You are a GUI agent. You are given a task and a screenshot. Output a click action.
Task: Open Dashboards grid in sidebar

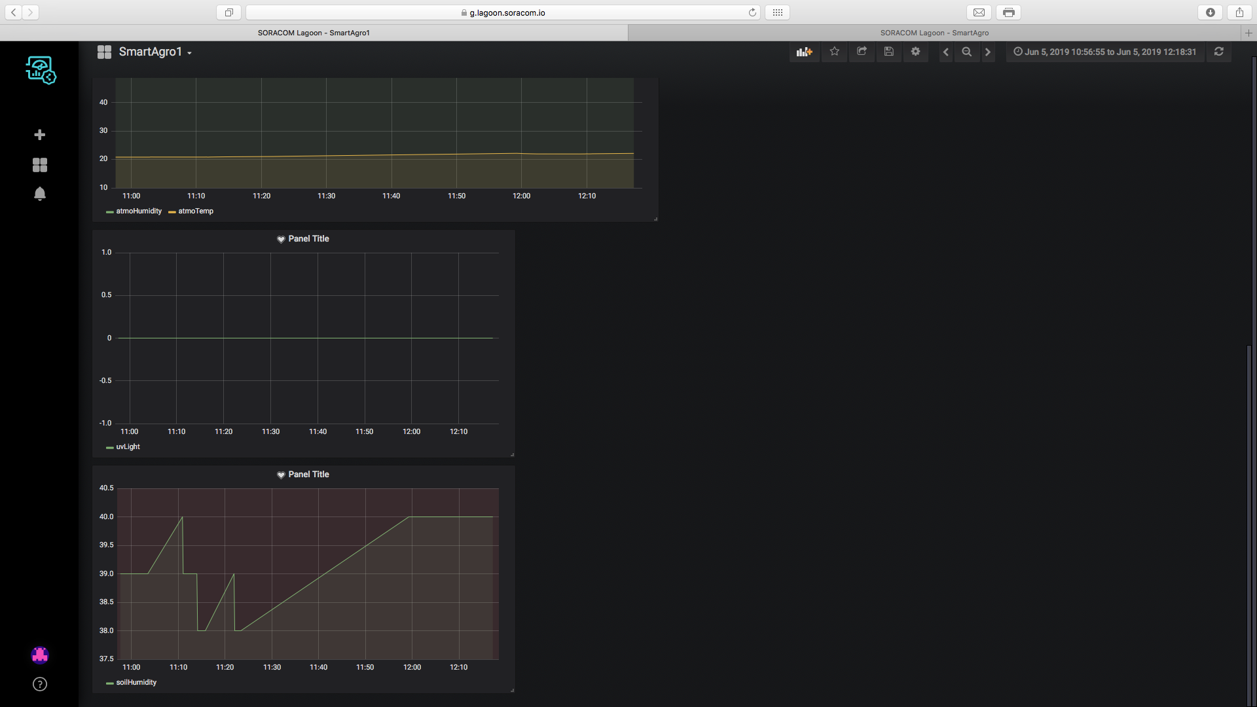[x=40, y=165]
